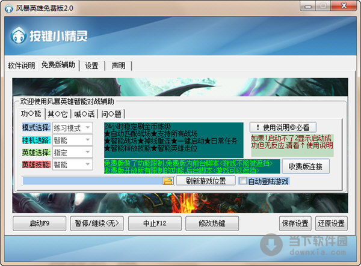This screenshot has height=266, width=361.
Task: Click the 24小时稳定刷金币练级 feature text
Action: click(137, 126)
